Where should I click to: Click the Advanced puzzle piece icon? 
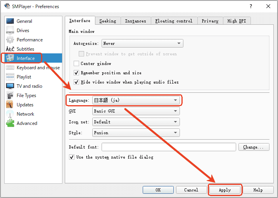pyautogui.click(x=10, y=123)
